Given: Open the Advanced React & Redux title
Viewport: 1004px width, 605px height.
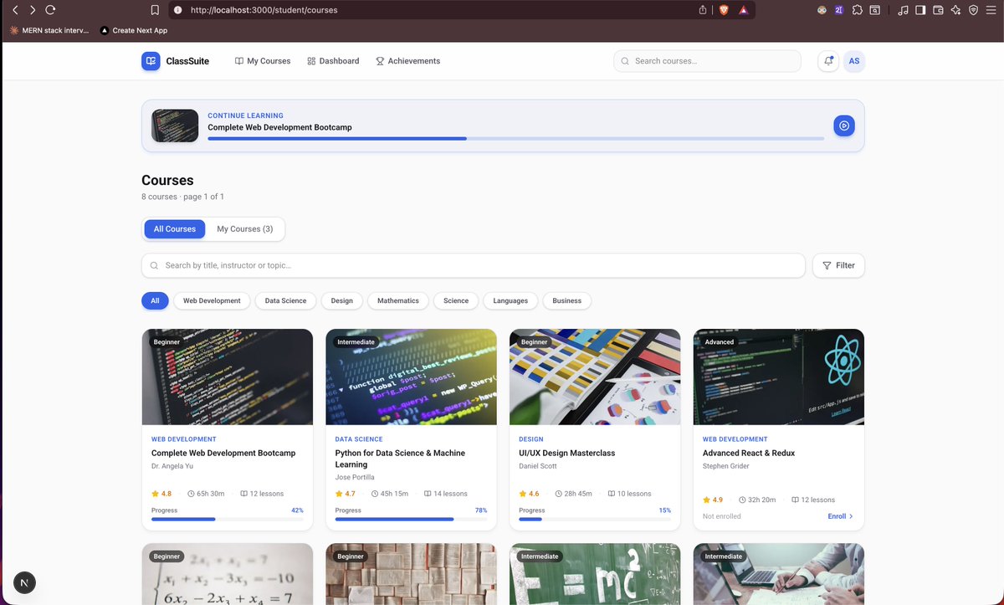Looking at the screenshot, I should (x=749, y=453).
